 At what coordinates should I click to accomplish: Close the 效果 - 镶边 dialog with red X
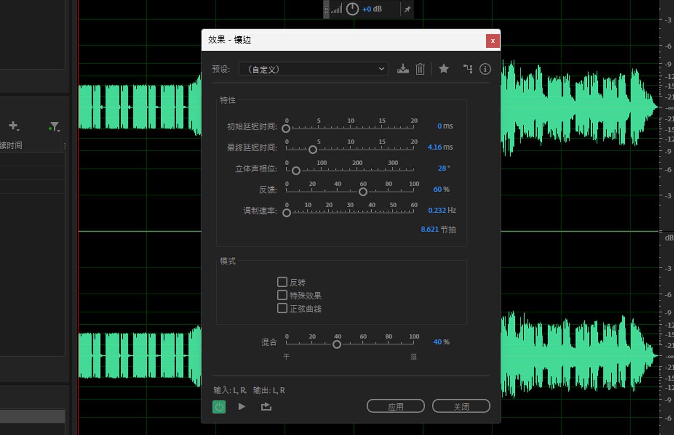tap(493, 41)
